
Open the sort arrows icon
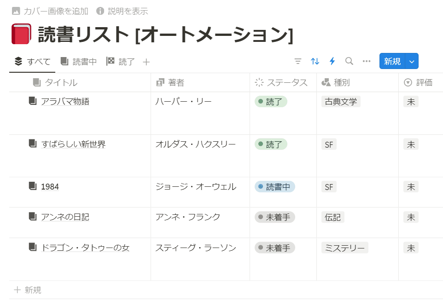point(315,61)
